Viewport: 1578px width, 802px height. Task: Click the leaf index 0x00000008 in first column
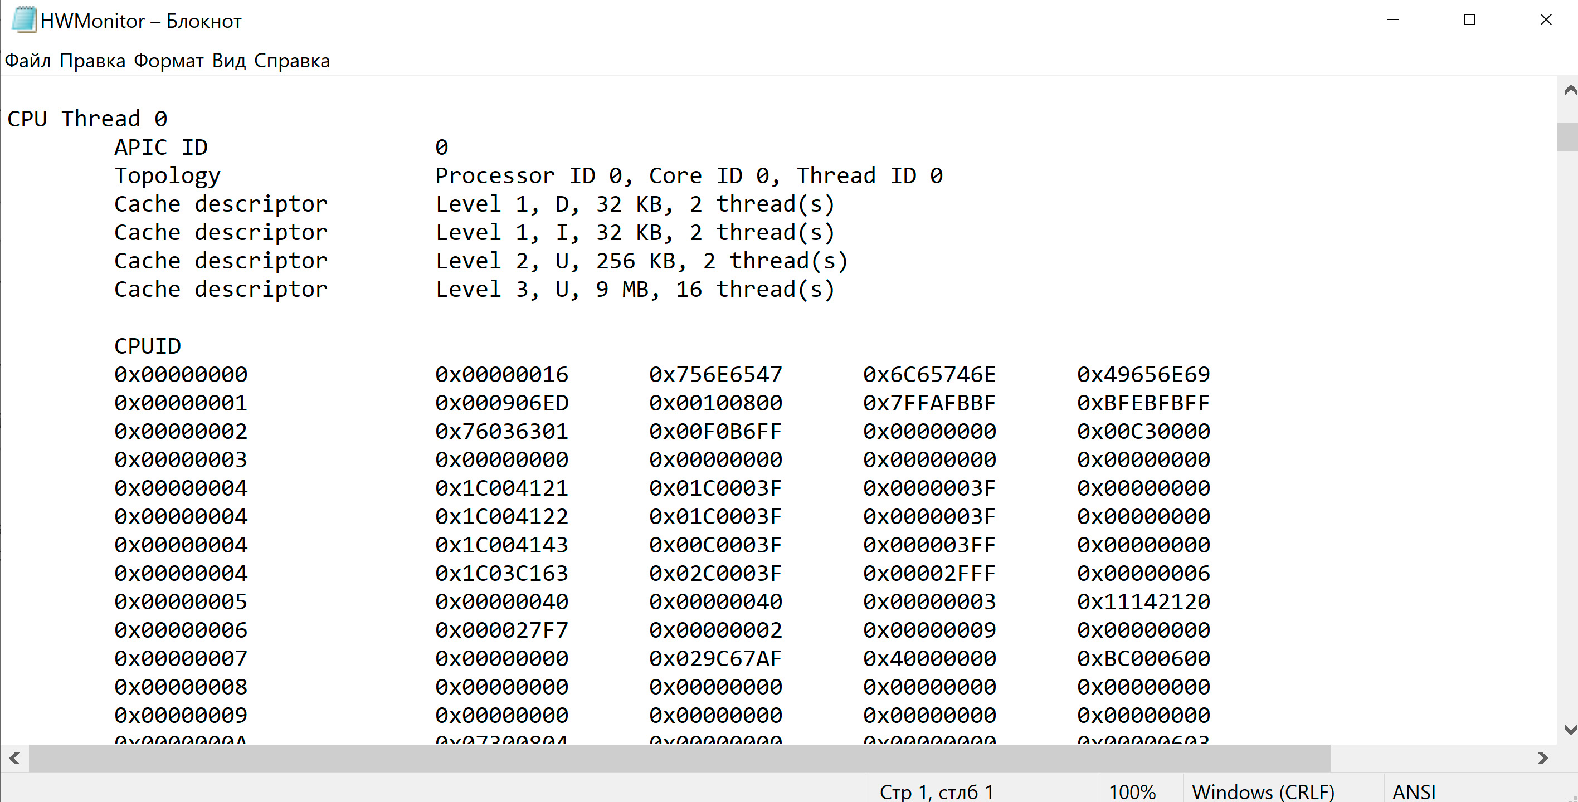point(181,687)
